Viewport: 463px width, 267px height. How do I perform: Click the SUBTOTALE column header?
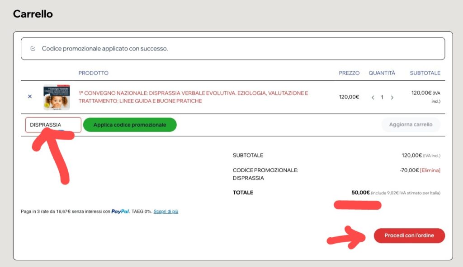(x=425, y=73)
